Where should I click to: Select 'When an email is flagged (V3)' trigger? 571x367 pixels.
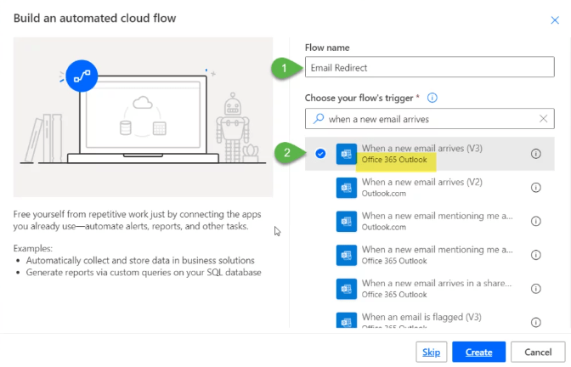(430, 318)
